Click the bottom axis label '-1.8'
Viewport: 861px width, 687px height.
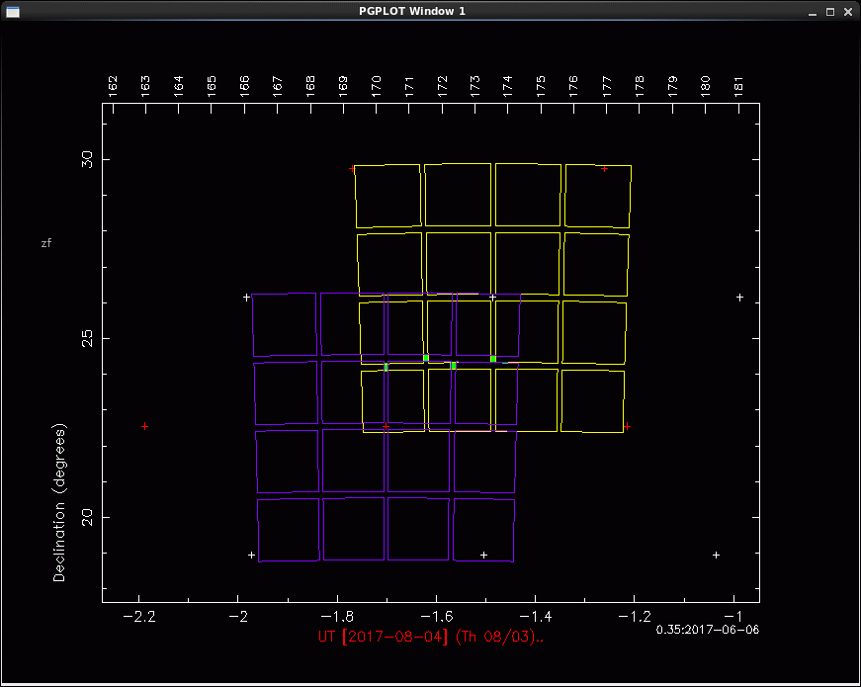[337, 617]
